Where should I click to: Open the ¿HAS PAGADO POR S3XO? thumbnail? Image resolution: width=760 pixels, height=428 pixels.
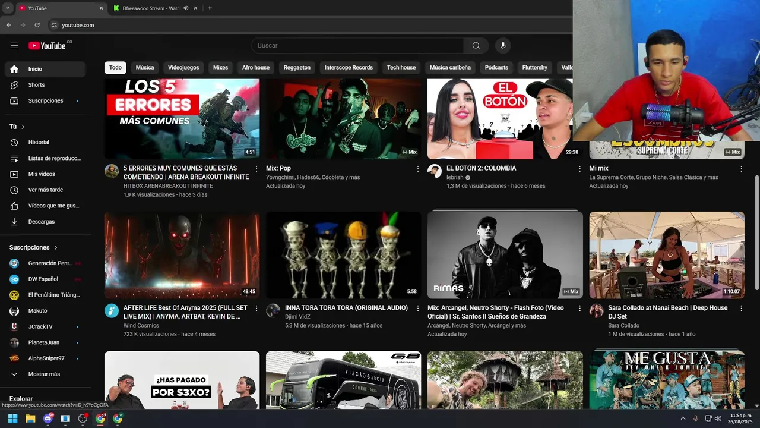tap(182, 380)
